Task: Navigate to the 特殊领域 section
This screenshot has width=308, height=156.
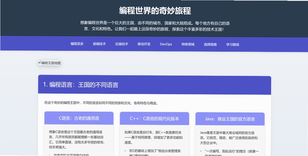Action: point(188,44)
